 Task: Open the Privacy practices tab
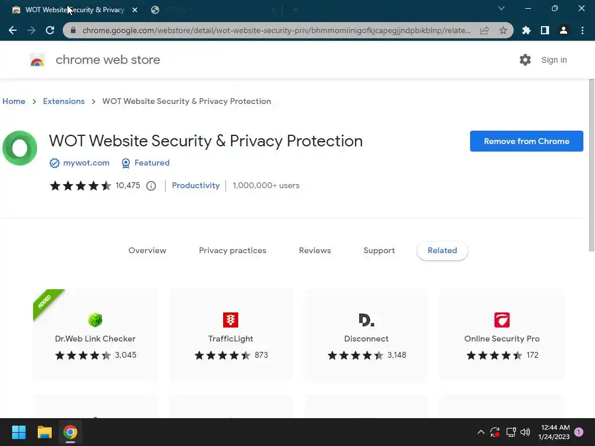(x=232, y=251)
